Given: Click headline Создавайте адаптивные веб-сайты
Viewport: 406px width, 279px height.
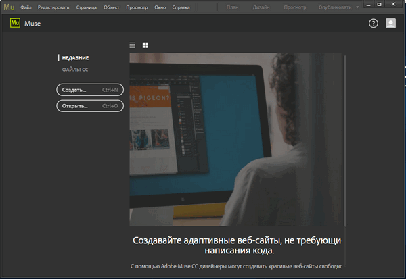Looking at the screenshot, I should tap(237, 245).
